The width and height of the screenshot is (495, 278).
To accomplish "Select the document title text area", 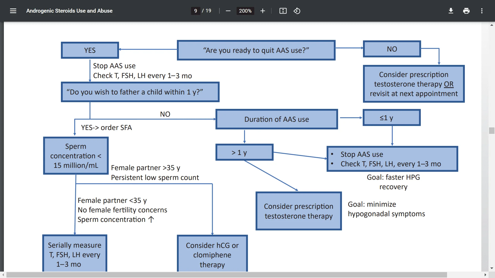I will 70,11.
